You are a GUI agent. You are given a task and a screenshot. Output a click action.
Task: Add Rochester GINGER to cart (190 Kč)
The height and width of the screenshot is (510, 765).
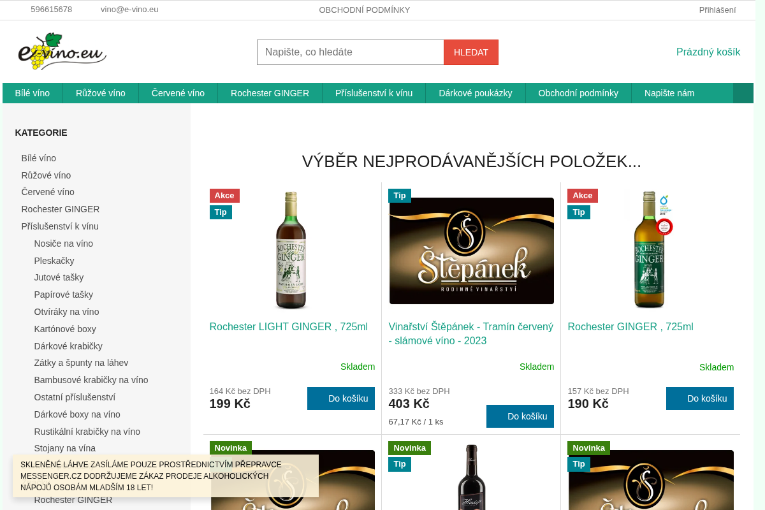tap(700, 398)
